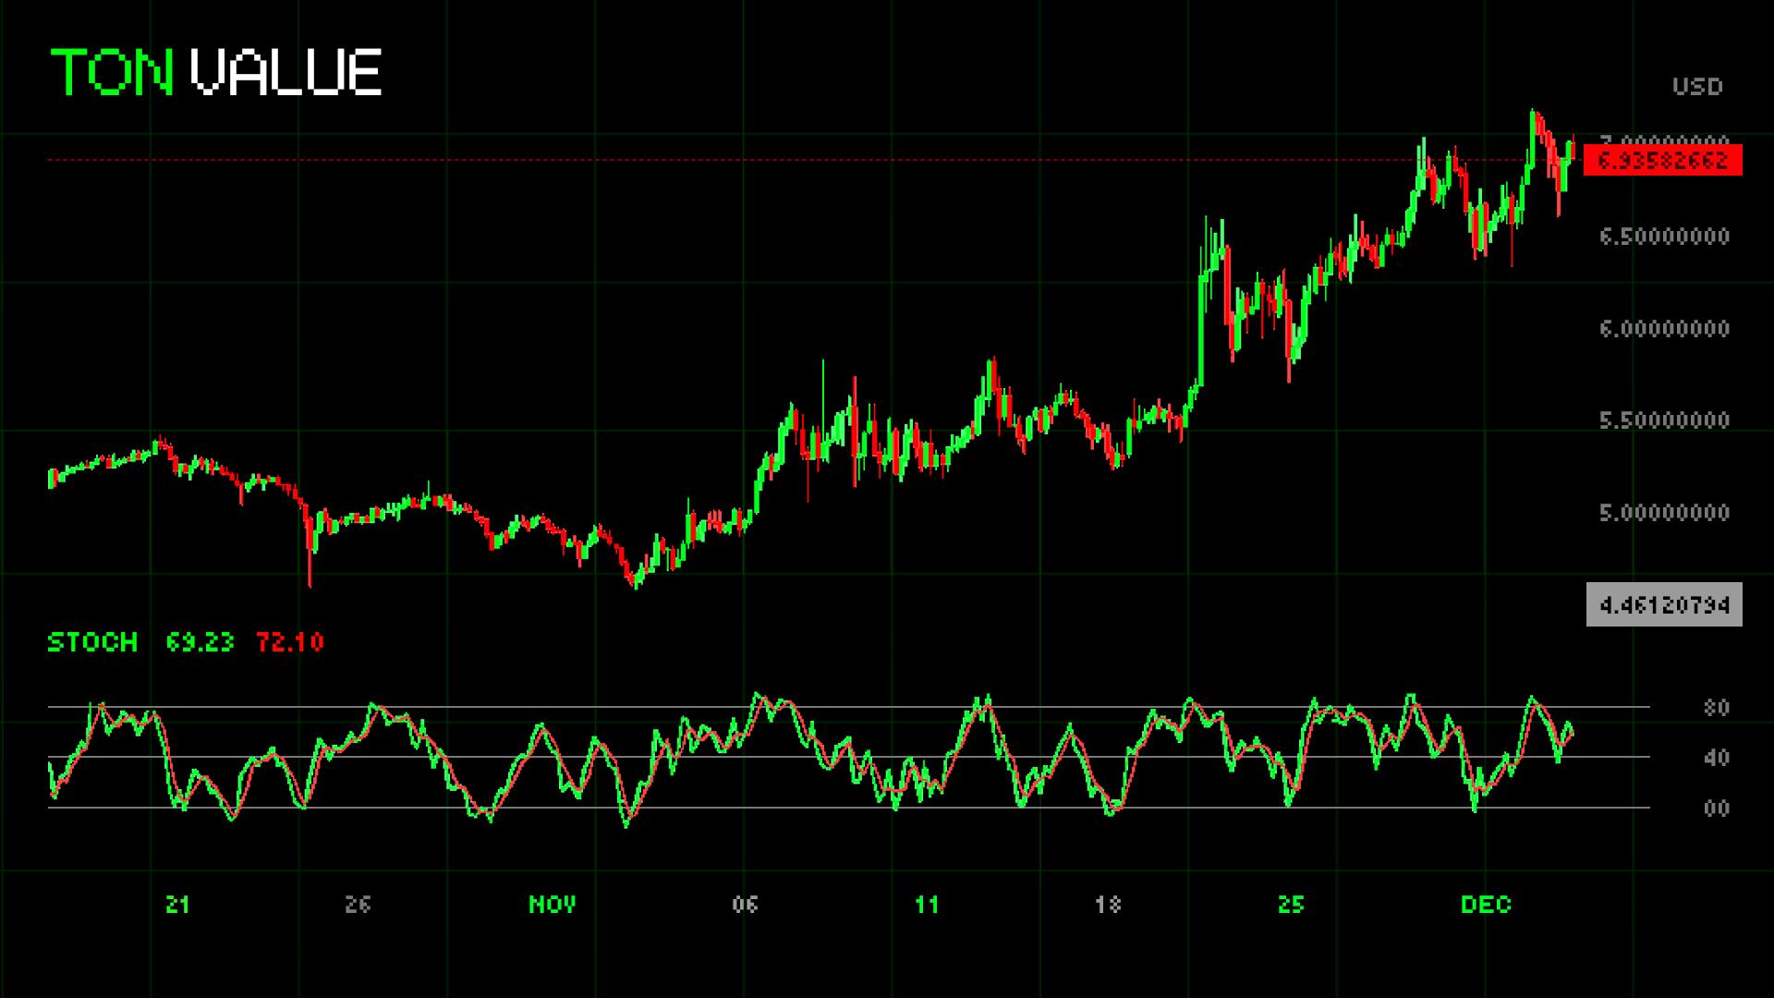Click the NOV month label
Image resolution: width=1774 pixels, height=998 pixels.
pos(553,905)
